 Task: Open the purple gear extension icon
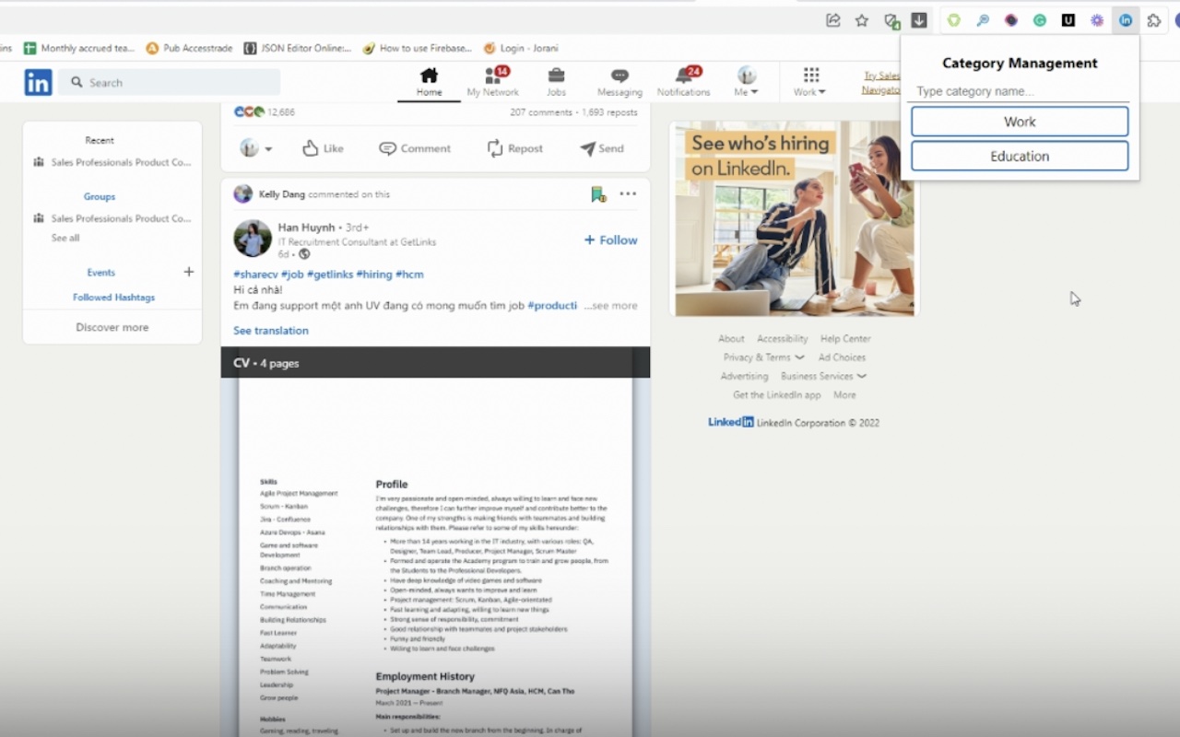pos(1097,20)
